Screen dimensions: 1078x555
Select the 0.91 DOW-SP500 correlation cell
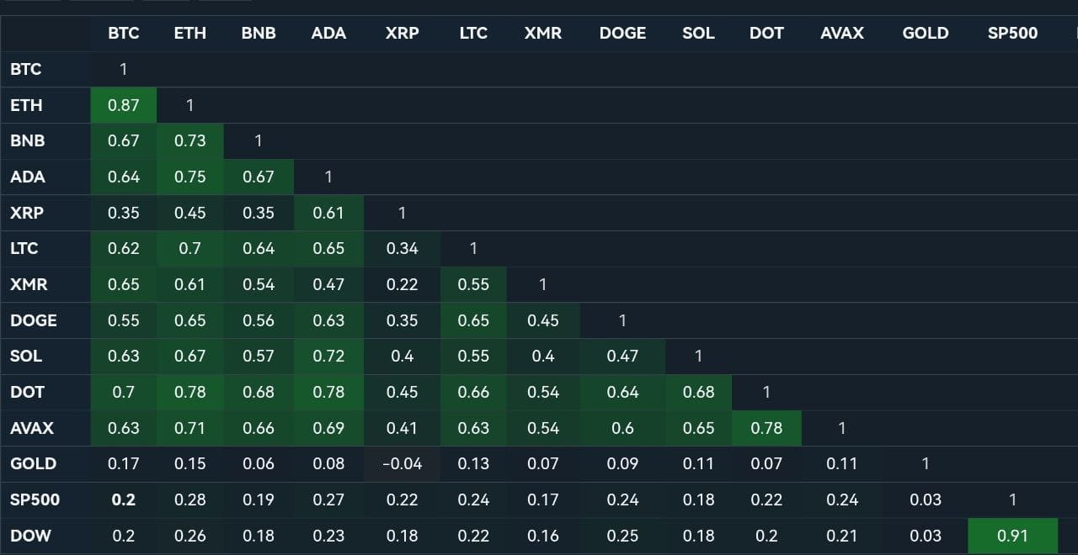pyautogui.click(x=1012, y=536)
